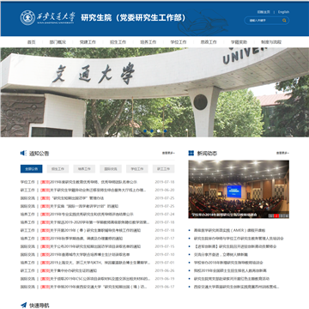The image size is (309, 309).
Task: Open the 香港城市大学联合培养博士生 notice
Action: tap(85, 254)
